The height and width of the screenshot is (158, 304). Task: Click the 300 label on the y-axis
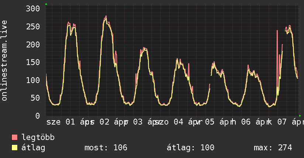point(32,9)
